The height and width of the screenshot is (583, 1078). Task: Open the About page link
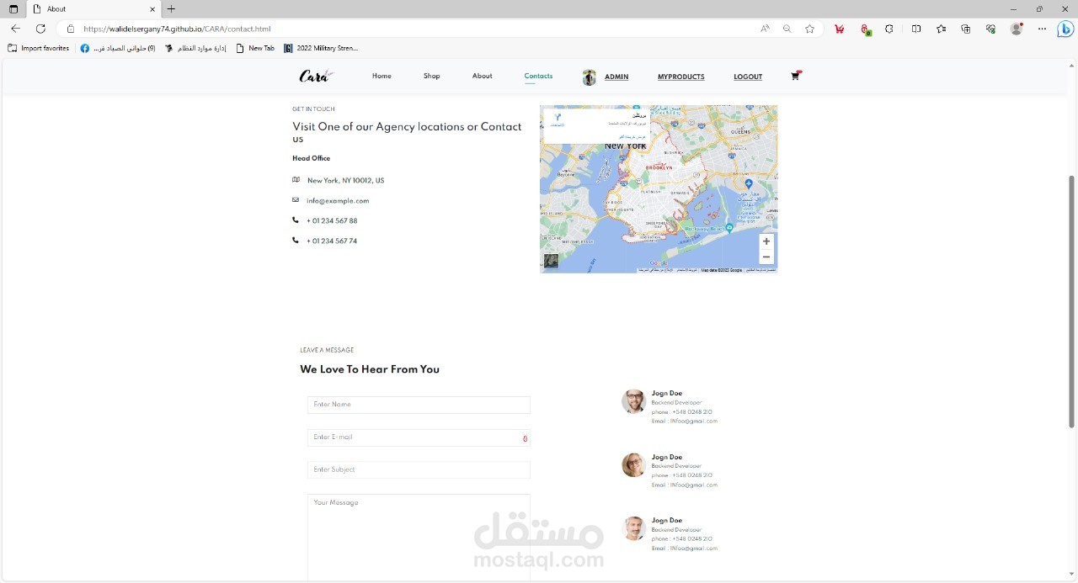(x=482, y=76)
